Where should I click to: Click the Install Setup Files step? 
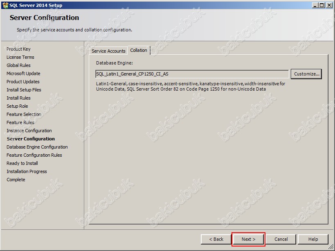point(24,90)
